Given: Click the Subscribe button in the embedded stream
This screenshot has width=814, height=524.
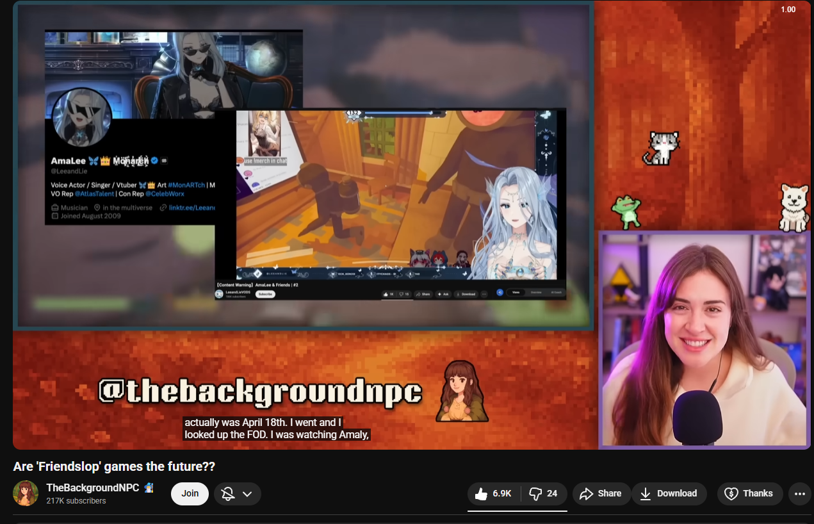Looking at the screenshot, I should [x=265, y=294].
